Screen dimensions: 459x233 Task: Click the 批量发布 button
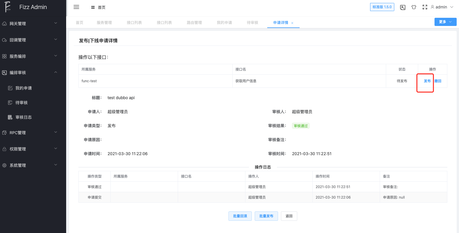coord(266,216)
